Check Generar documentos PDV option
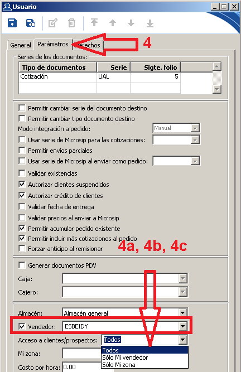Viewport: 241px width, 372px height. tap(22, 265)
